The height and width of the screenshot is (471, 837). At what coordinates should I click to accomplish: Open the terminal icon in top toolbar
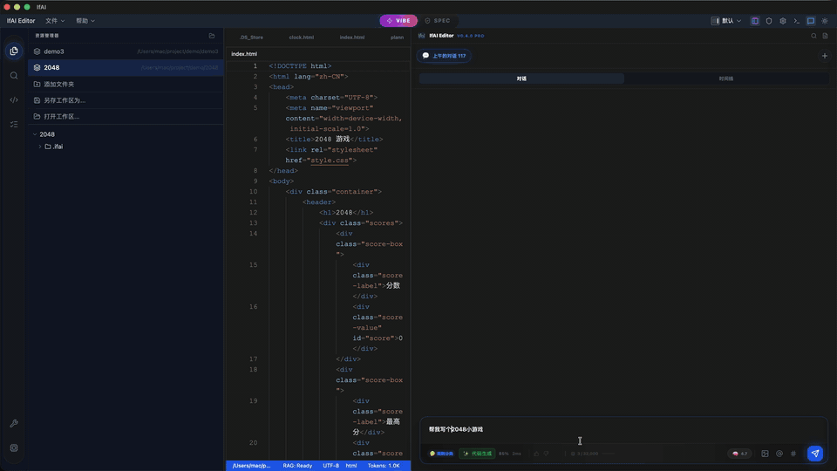click(x=796, y=21)
